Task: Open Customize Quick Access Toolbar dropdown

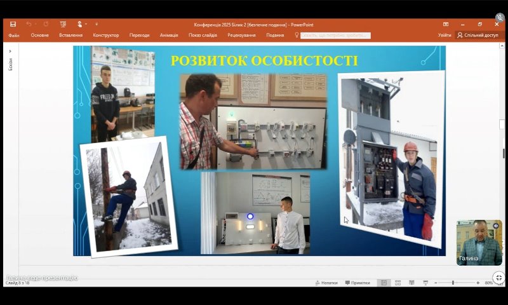Action: click(97, 24)
